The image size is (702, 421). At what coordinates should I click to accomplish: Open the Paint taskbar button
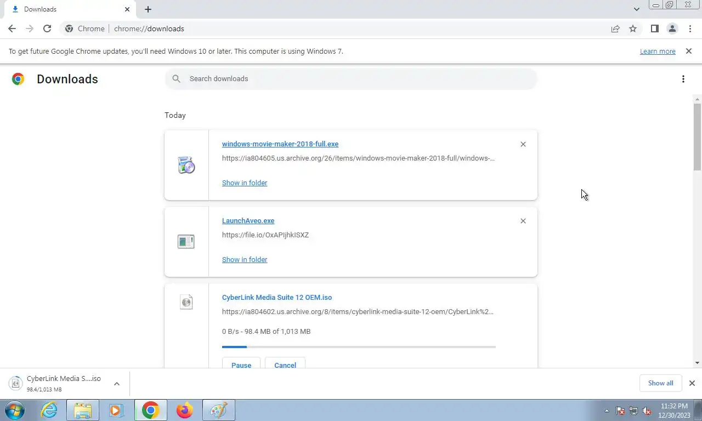[219, 410]
